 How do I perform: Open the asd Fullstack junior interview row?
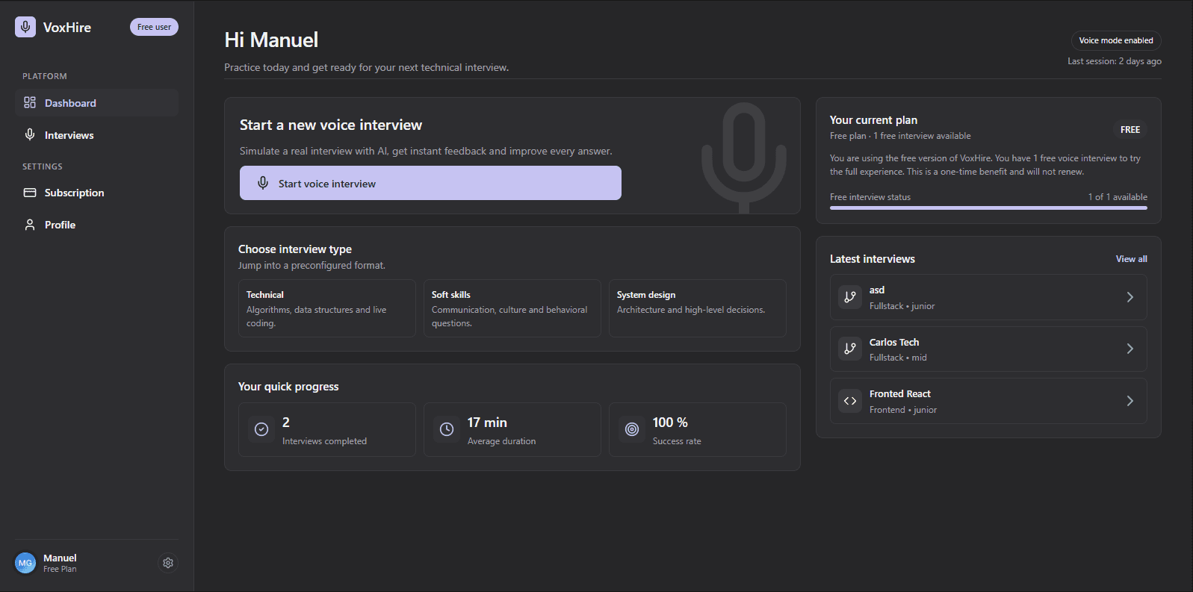[988, 297]
